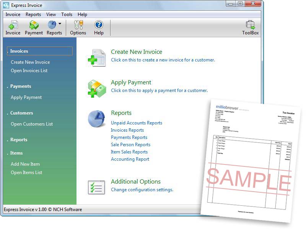Open the View menu

pos(51,15)
